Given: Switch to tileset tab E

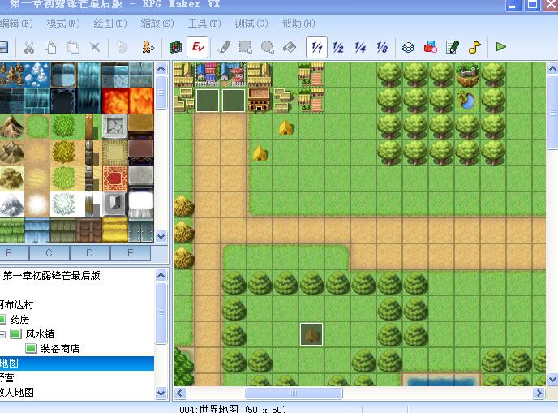Looking at the screenshot, I should [131, 253].
